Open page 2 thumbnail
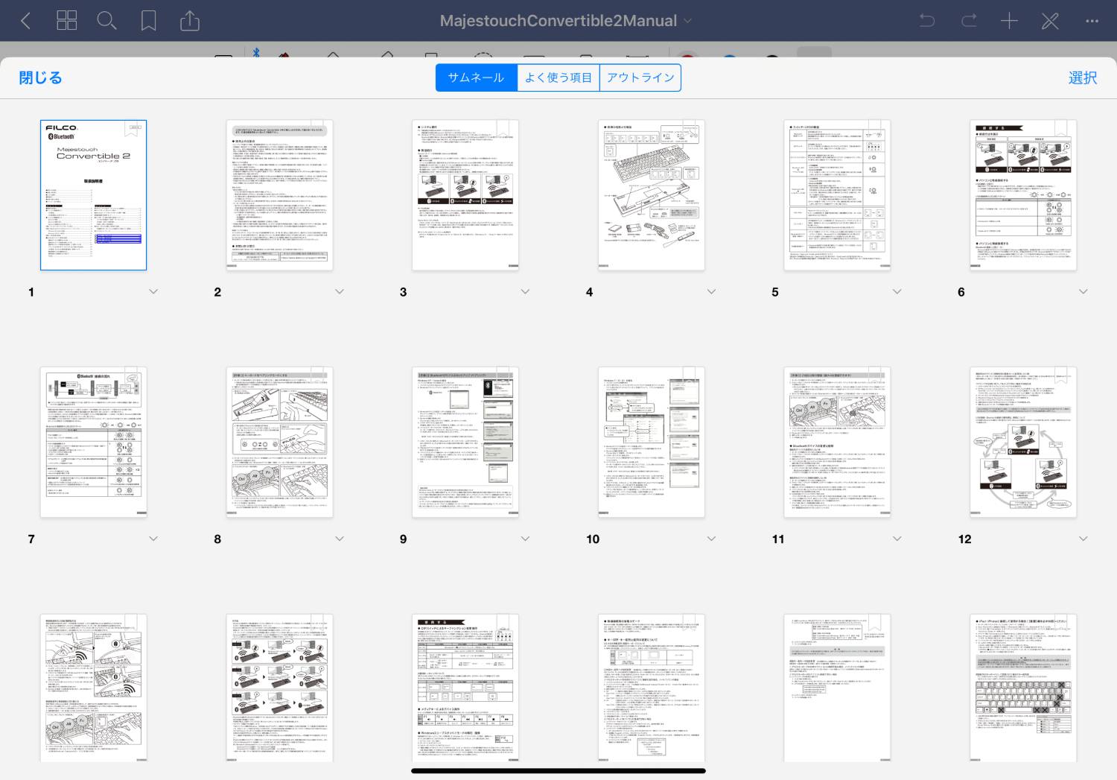The width and height of the screenshot is (1117, 780). [x=279, y=195]
